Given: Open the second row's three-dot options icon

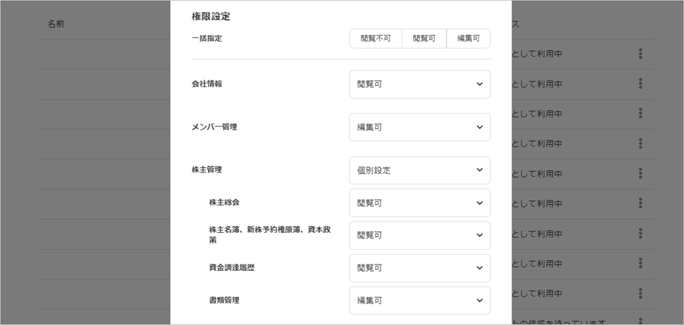Looking at the screenshot, I should tap(641, 84).
